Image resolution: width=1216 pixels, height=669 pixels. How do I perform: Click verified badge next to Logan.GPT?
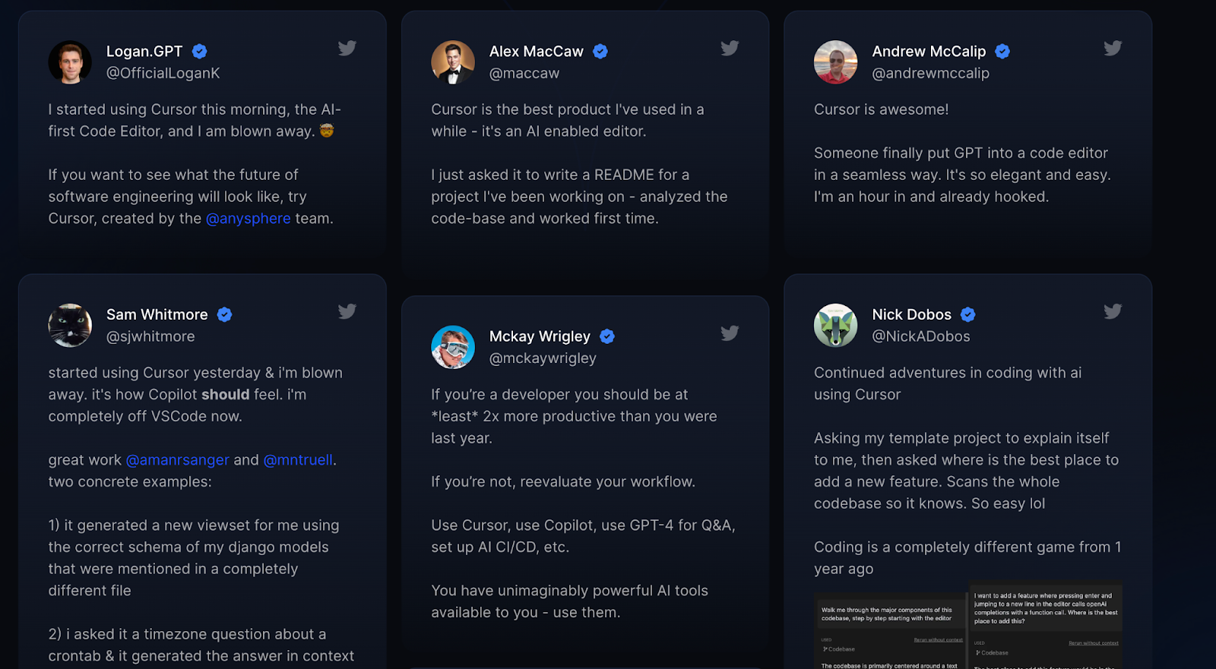200,52
